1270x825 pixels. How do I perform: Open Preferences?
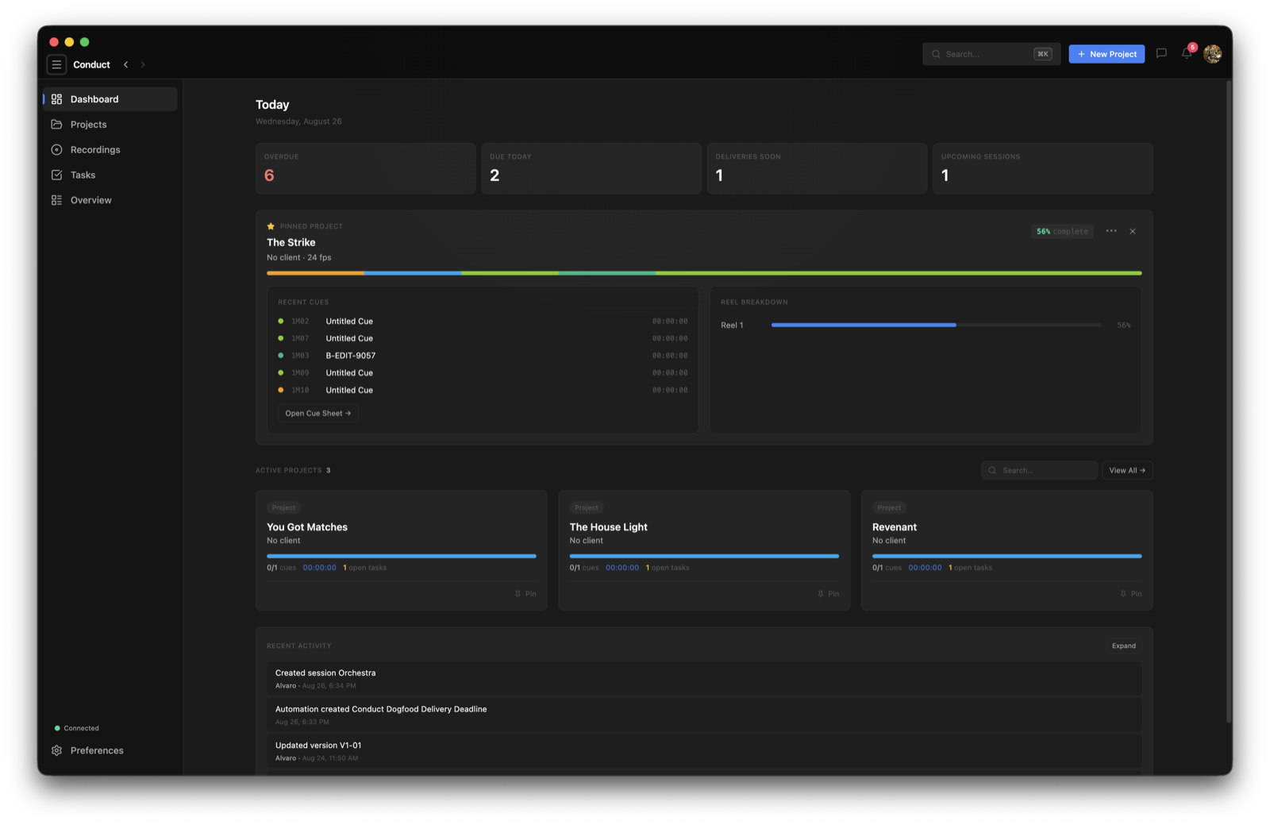click(x=110, y=750)
